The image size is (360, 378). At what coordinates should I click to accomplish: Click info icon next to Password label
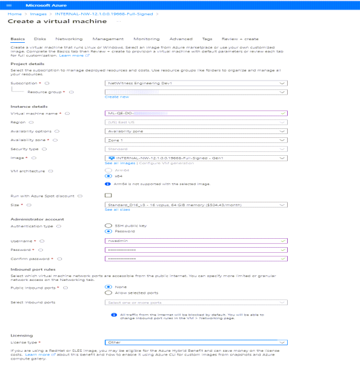40,250
